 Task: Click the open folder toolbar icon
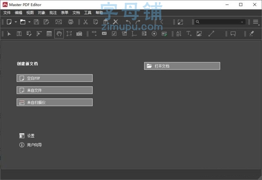point(23,22)
